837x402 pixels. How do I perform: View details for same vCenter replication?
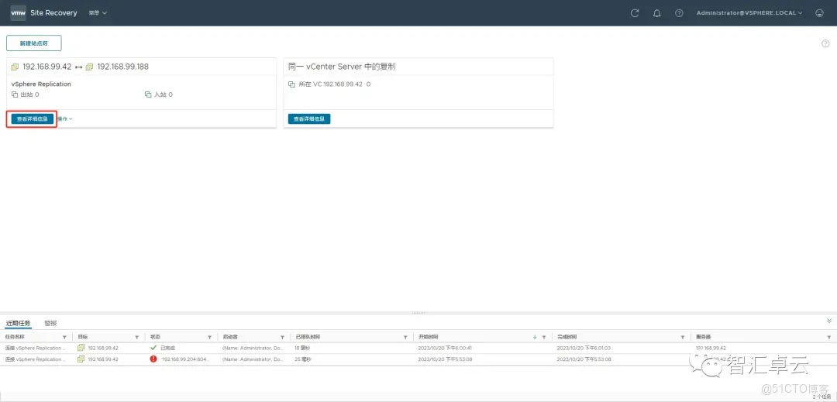(x=309, y=119)
